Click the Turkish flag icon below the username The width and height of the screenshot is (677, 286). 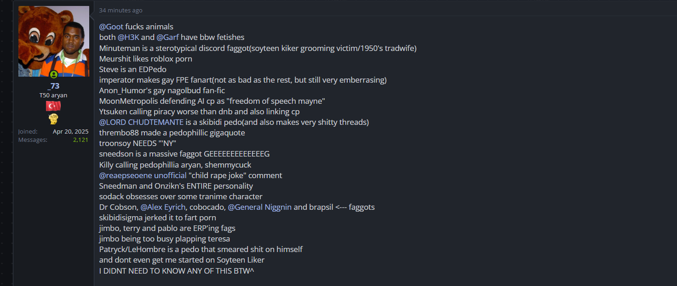pos(53,107)
